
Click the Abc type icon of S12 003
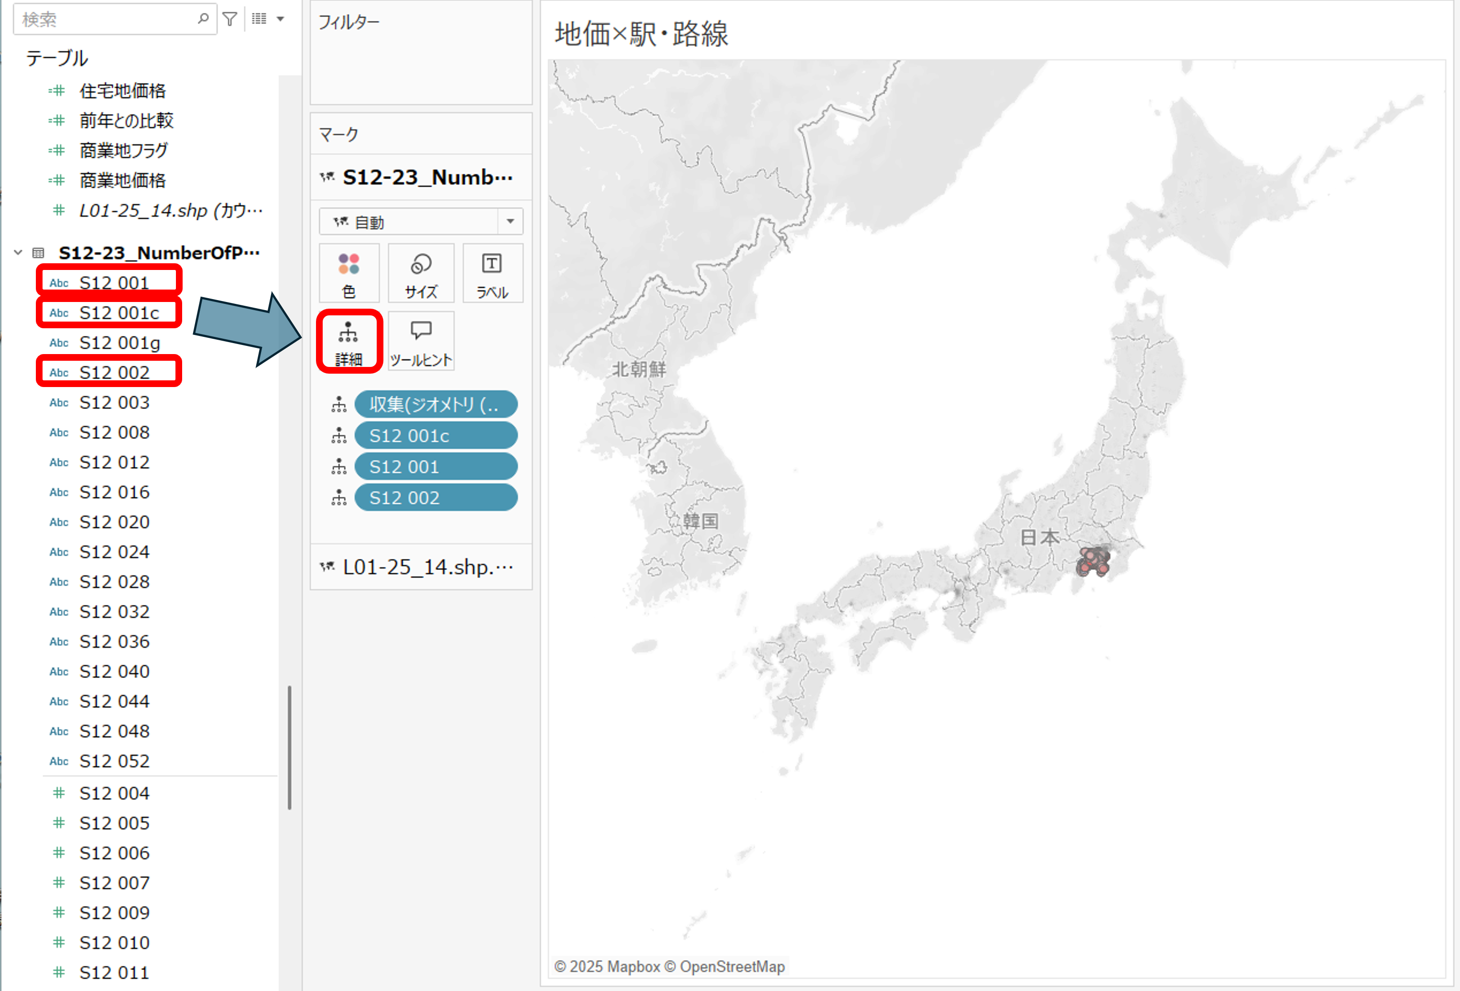59,402
